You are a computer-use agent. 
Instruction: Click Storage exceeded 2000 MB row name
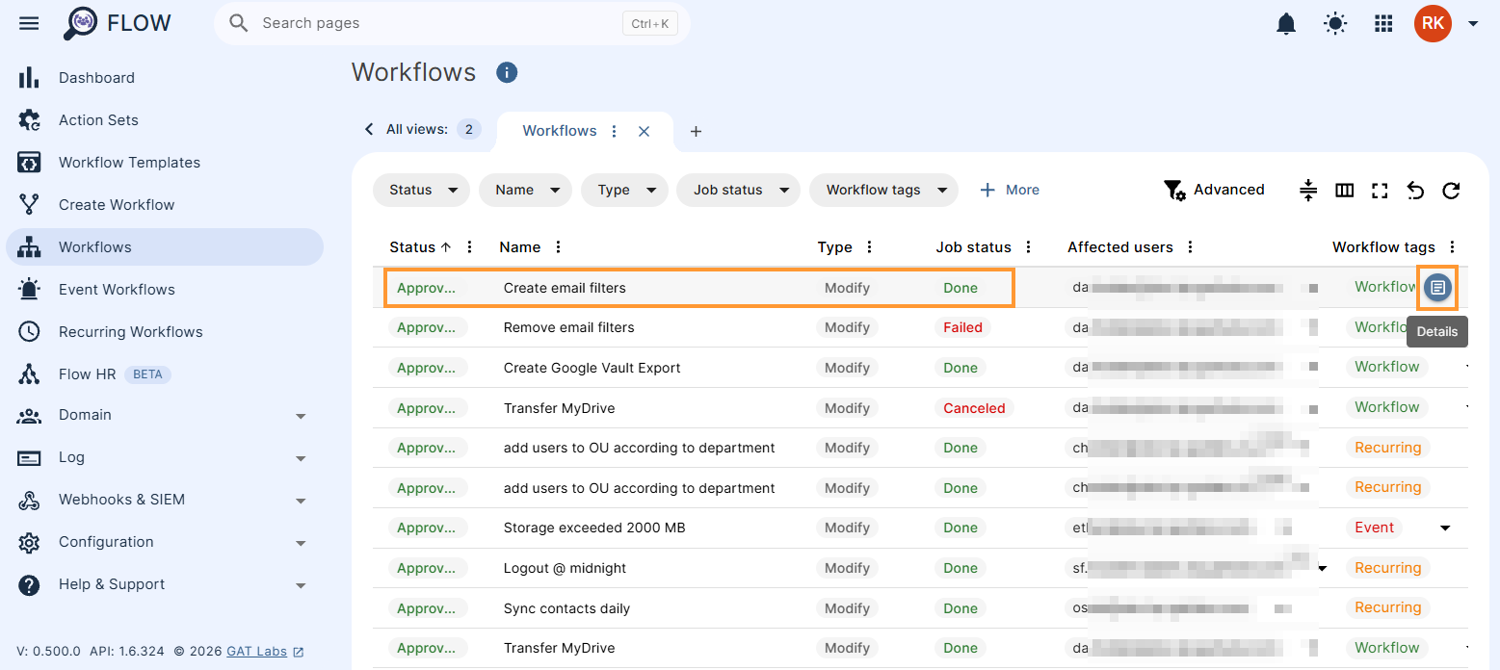pyautogui.click(x=594, y=528)
